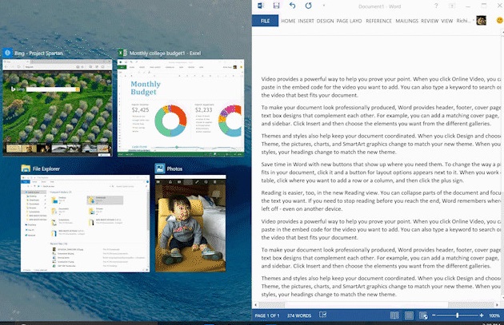Switch to Web Layout view
504x325 pixels.
[x=423, y=315]
